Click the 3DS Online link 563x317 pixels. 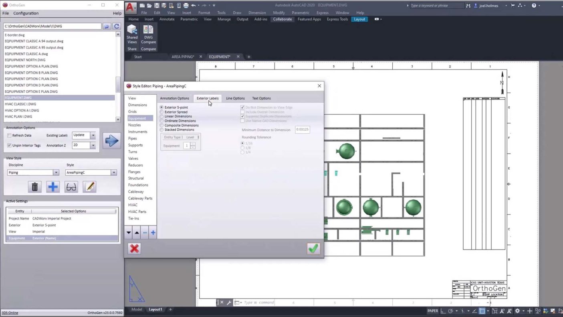pyautogui.click(x=10, y=313)
